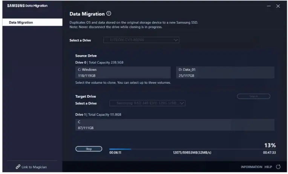This screenshot has height=174, width=288.
Task: Click the Search button for target drive
Action: [x=253, y=96]
